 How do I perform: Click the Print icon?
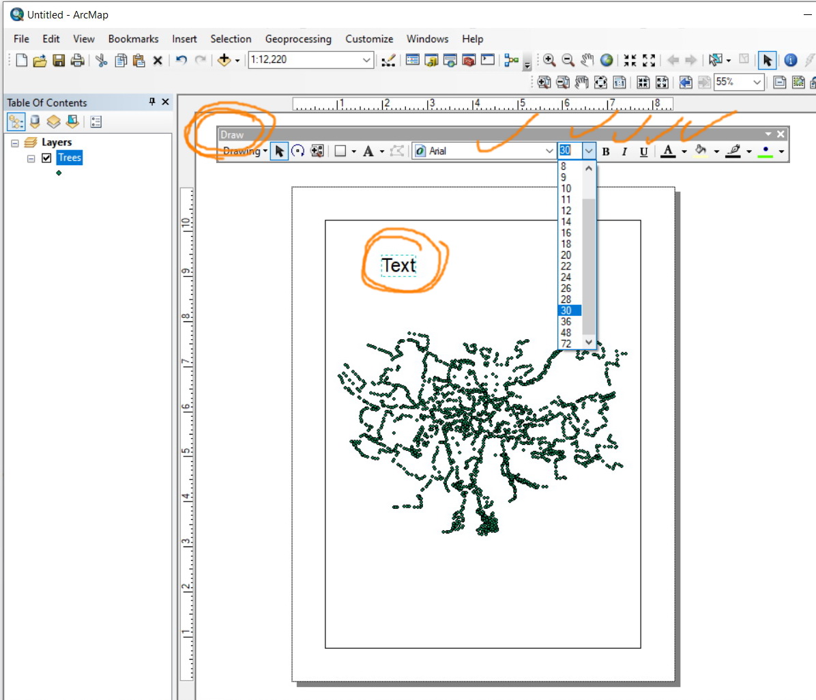(x=77, y=60)
